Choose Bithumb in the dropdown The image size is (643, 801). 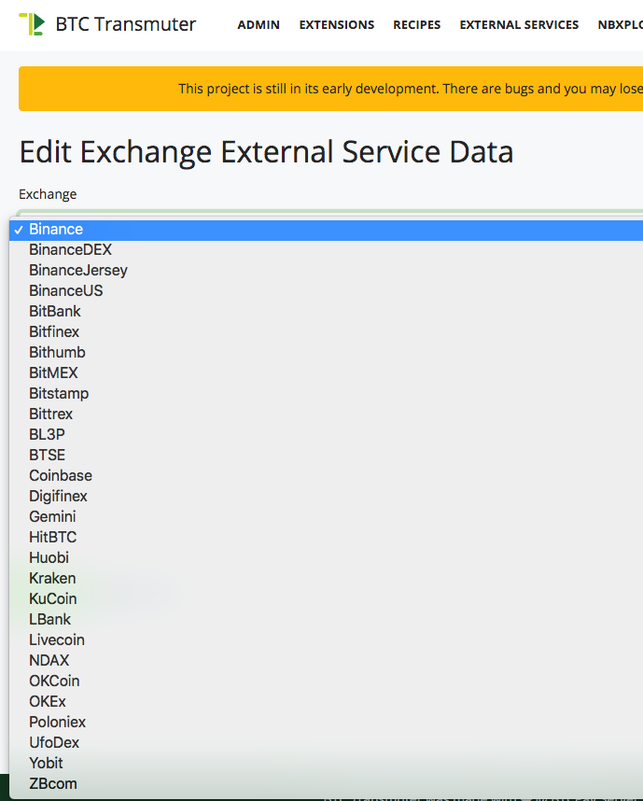pyautogui.click(x=326, y=353)
